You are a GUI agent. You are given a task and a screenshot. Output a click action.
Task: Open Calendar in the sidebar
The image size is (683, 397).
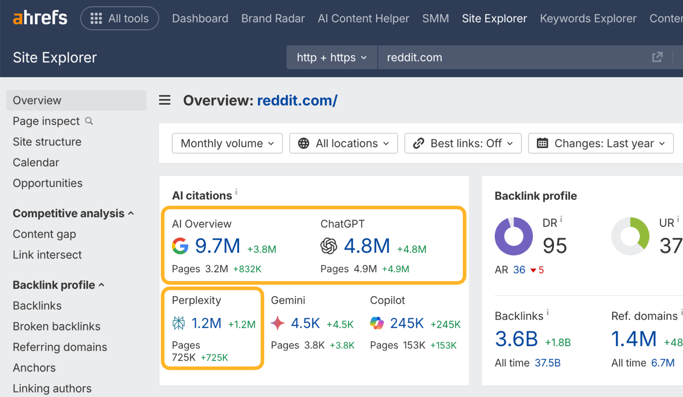(36, 163)
